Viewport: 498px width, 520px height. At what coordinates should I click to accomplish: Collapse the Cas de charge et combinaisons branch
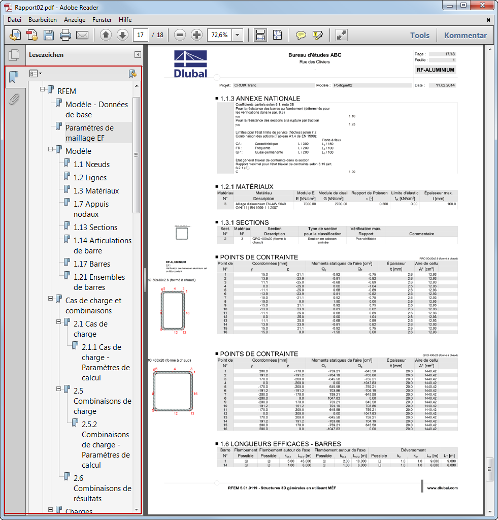tap(50, 299)
